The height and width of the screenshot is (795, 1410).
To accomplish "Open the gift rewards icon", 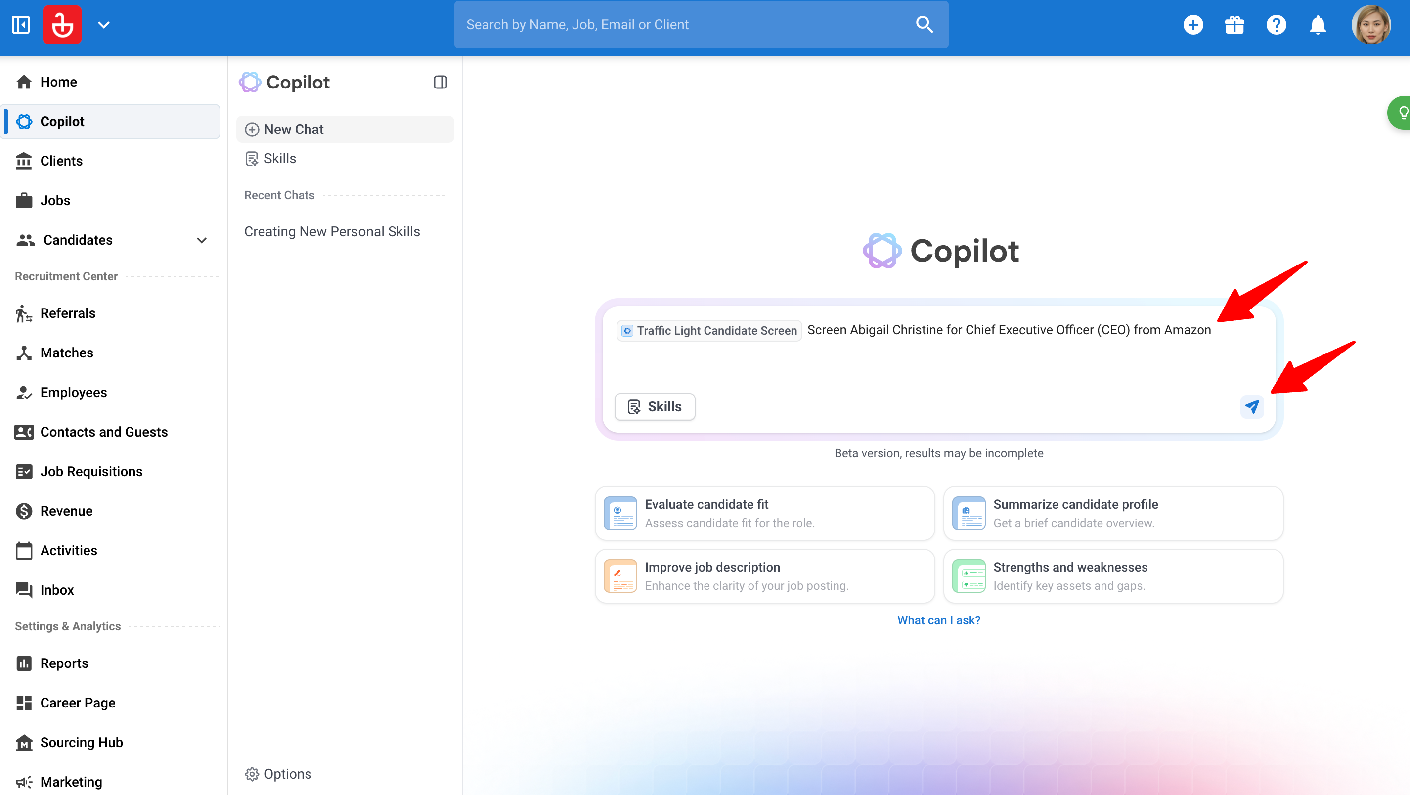I will coord(1234,25).
